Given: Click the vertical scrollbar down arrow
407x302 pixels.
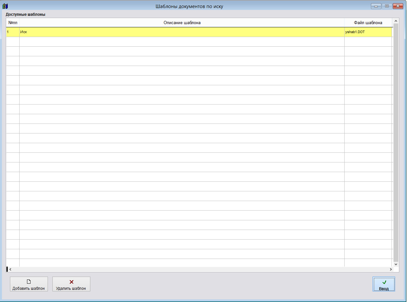Looking at the screenshot, I should [396, 264].
